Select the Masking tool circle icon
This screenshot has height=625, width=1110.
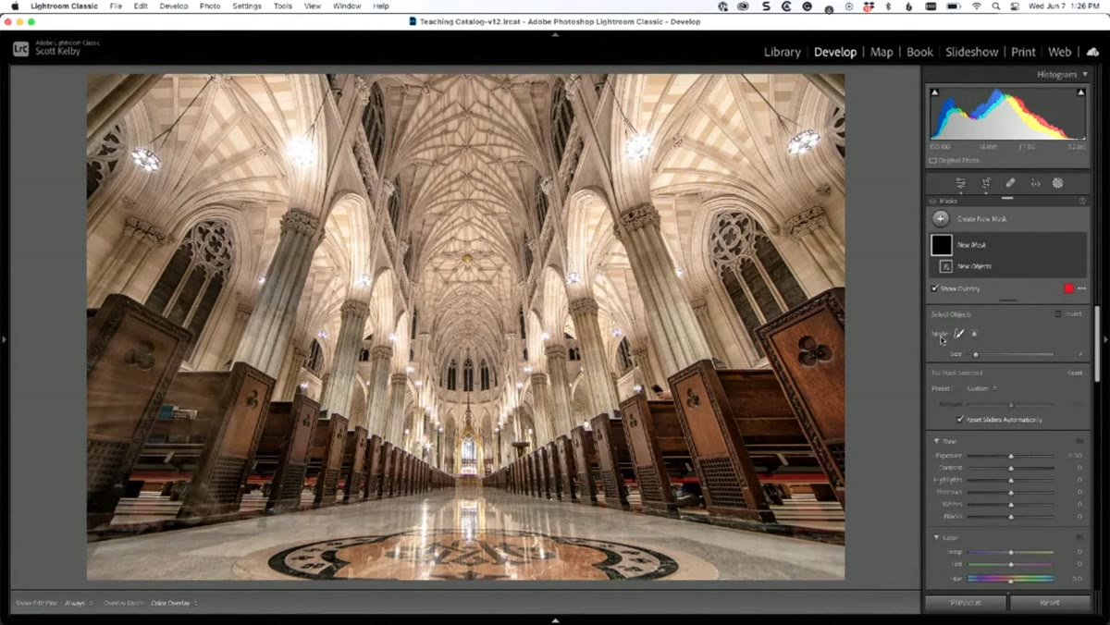[1057, 183]
